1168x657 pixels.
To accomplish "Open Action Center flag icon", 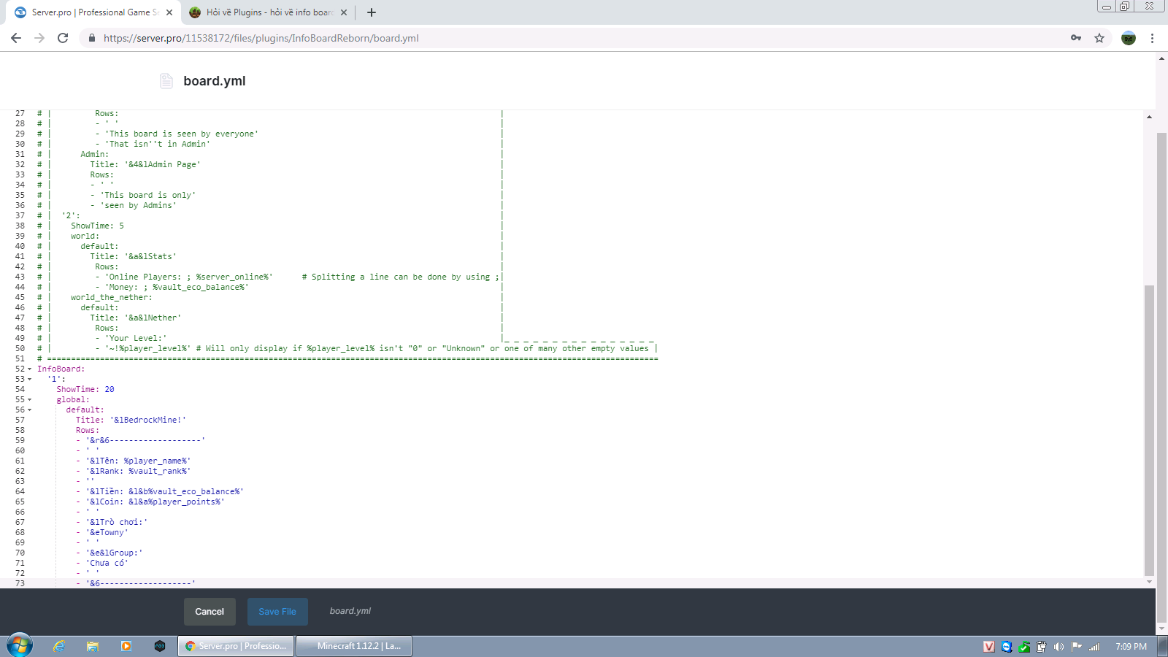I will 1077,647.
